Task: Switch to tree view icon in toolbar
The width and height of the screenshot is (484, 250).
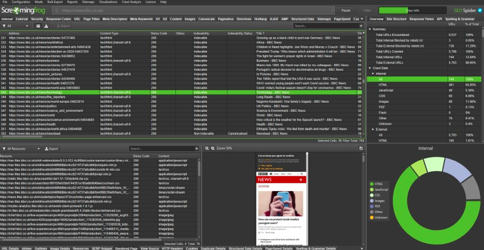Action: tap(46, 26)
